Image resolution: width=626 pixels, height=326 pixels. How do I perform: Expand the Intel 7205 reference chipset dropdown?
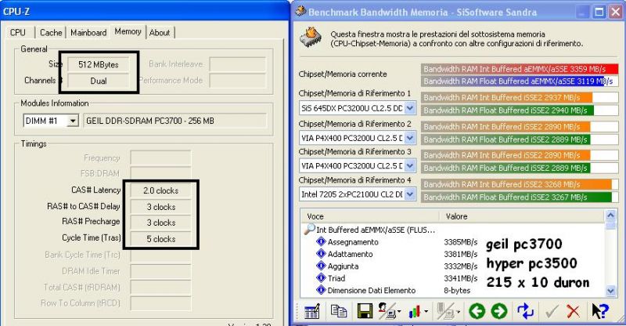(x=410, y=194)
